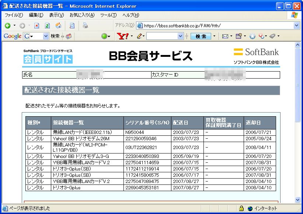The width and height of the screenshot is (303, 214).
Task: Click the Stop loading icon
Action: tap(36, 25)
